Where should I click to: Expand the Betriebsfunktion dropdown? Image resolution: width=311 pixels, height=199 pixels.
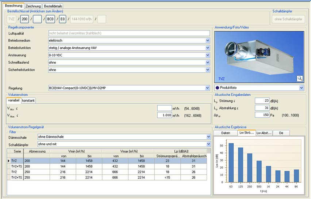(207, 48)
